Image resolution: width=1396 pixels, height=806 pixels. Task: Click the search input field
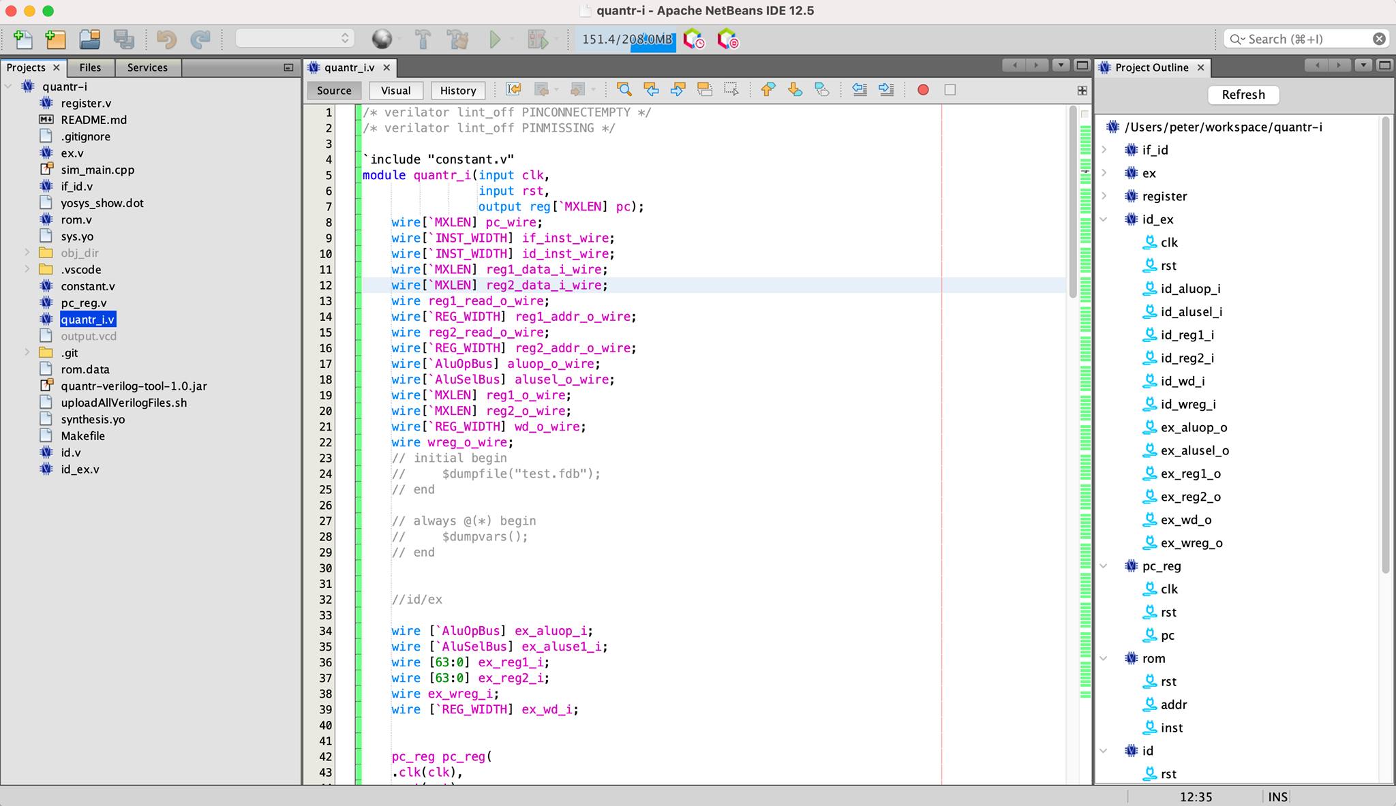[x=1305, y=39]
